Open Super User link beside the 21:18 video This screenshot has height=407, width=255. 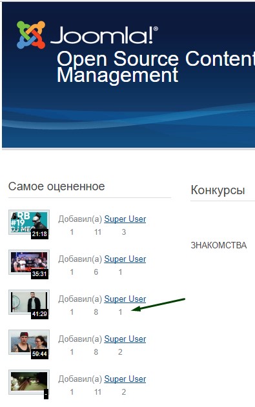[125, 219]
